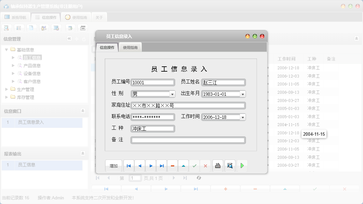
Task: Open the 性别 gender dropdown
Action: (x=172, y=94)
